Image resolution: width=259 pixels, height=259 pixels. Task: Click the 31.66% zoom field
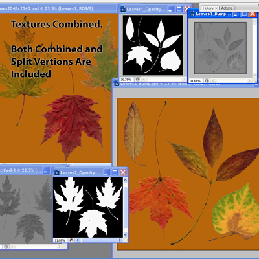[x=196, y=81]
